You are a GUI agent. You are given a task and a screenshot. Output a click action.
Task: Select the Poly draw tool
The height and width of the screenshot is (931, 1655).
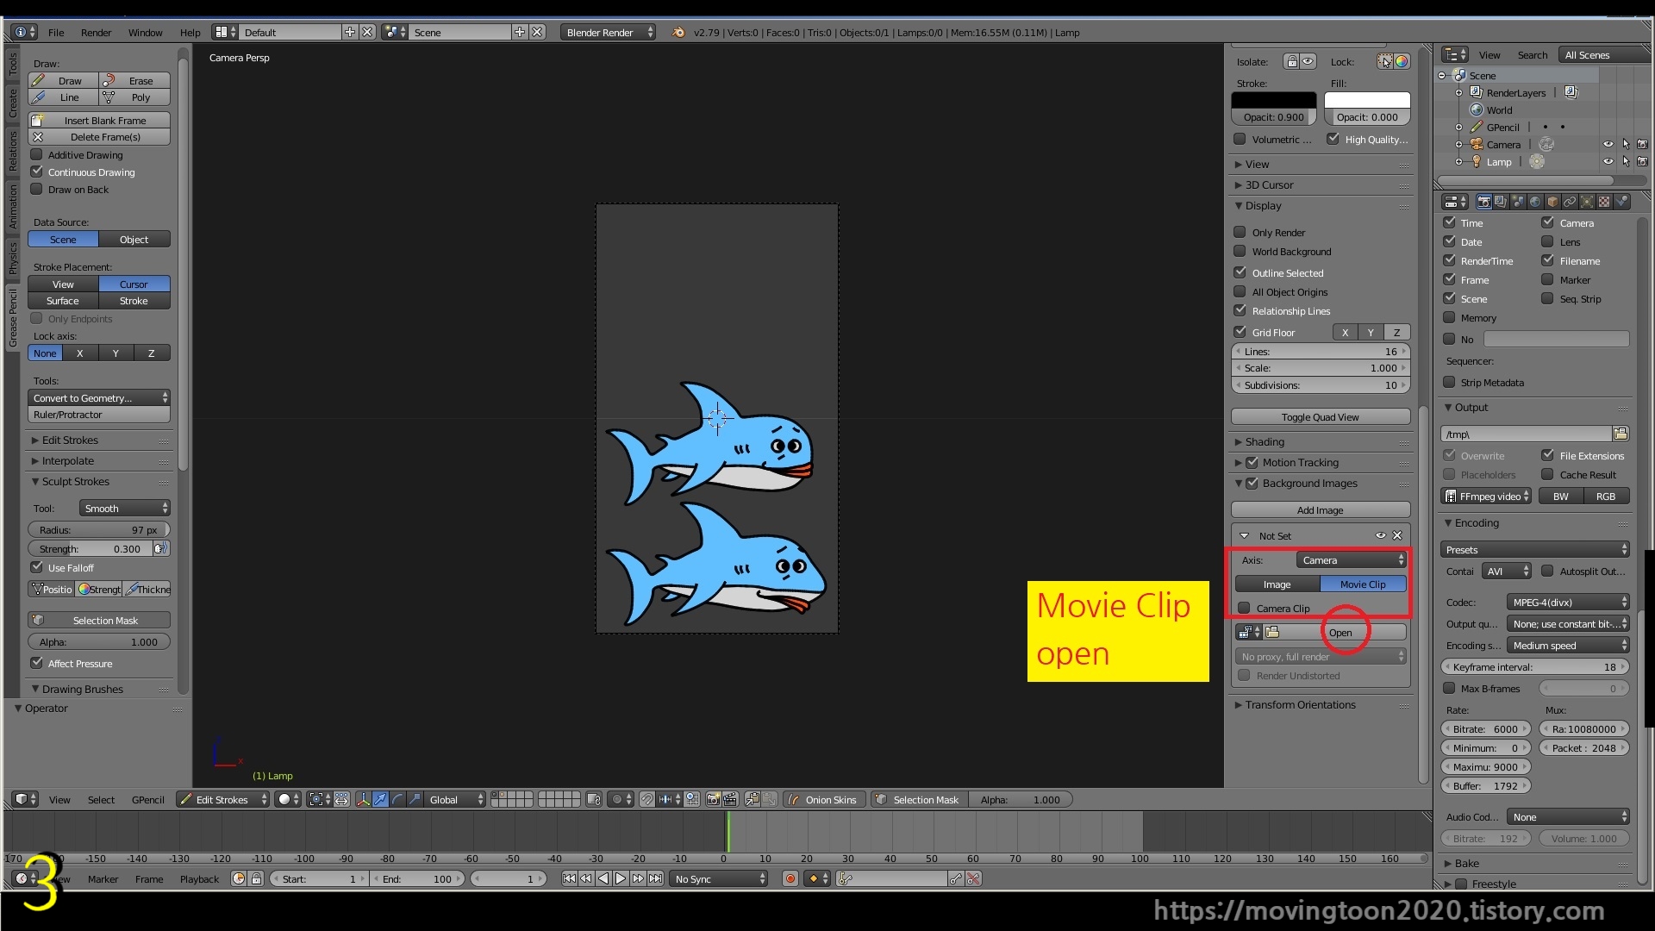click(x=134, y=97)
